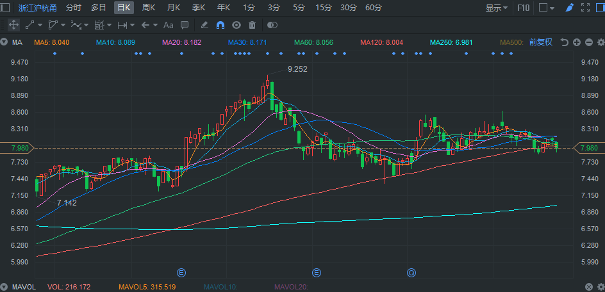This screenshot has height=292, width=605.
Task: Select the move/crosshair cursor tool
Action: pyautogui.click(x=13, y=25)
